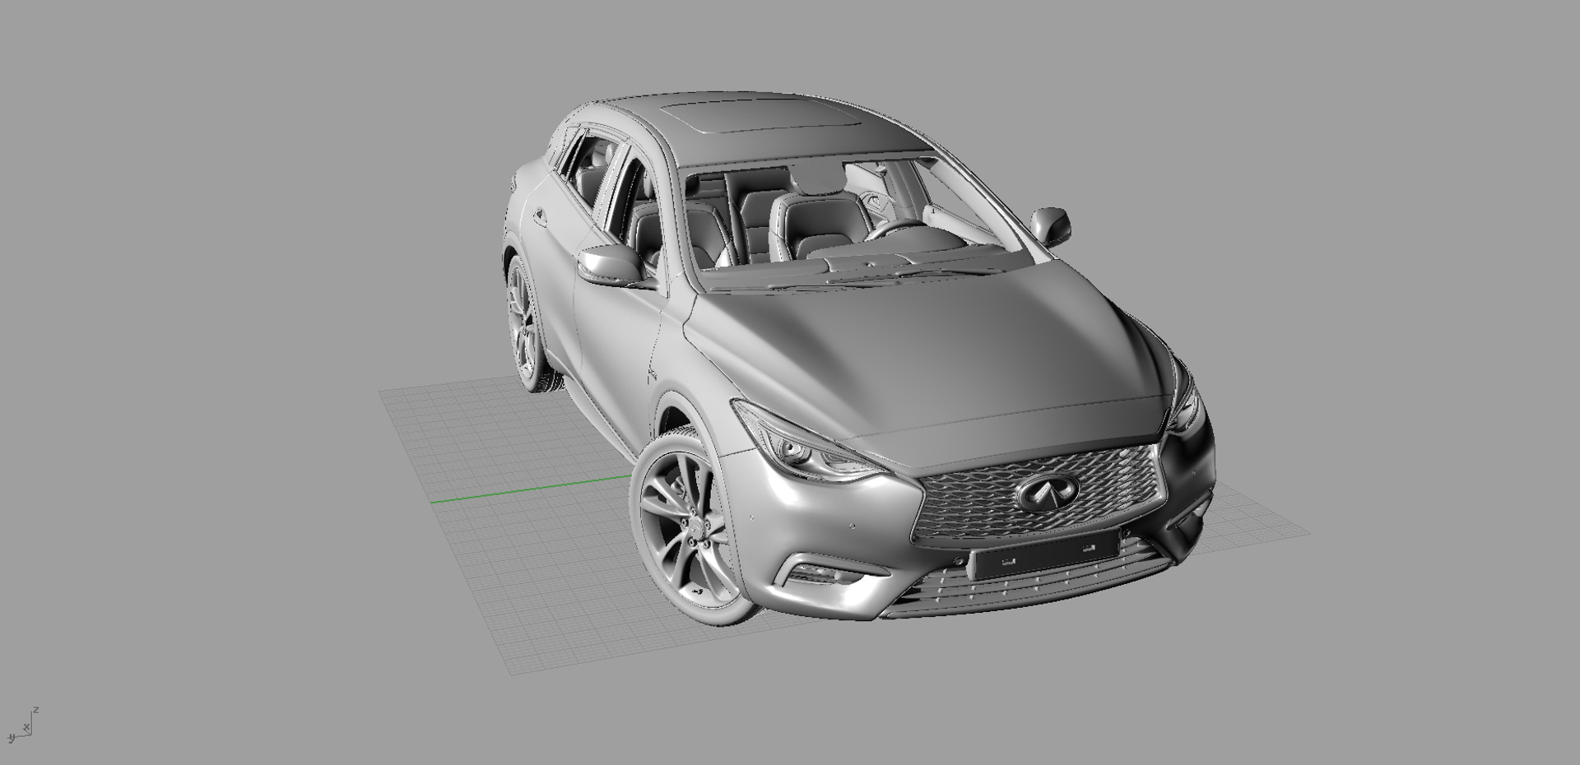
Task: Select the fog light in the lower bumper
Action: tap(825, 573)
